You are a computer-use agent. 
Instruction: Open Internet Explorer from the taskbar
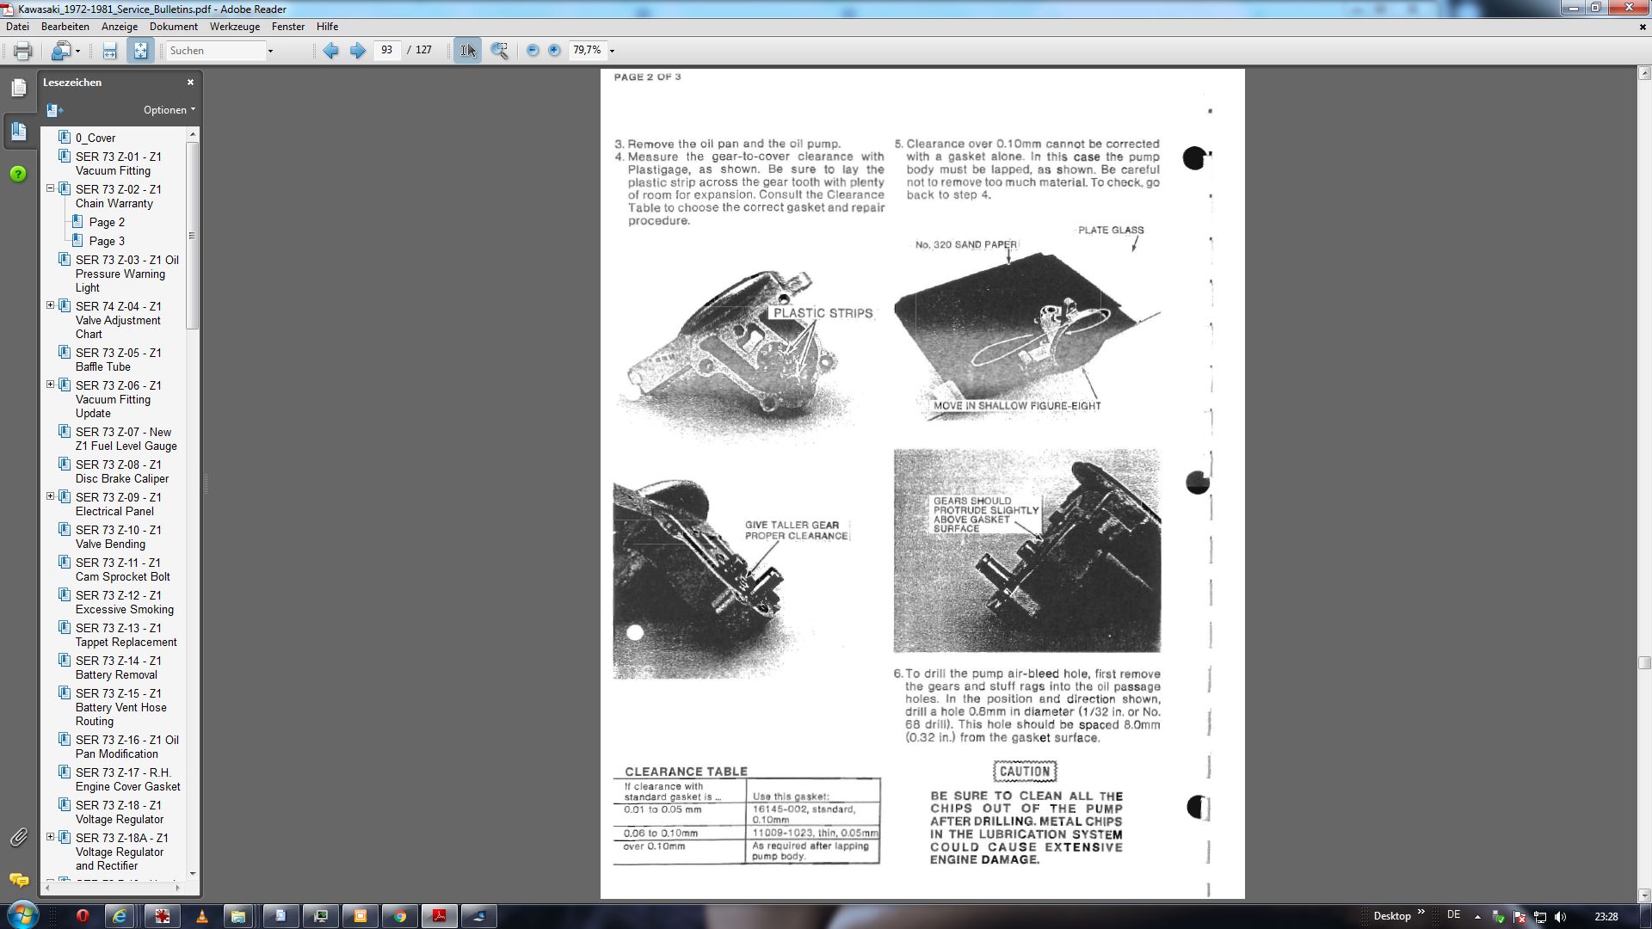[x=120, y=916]
